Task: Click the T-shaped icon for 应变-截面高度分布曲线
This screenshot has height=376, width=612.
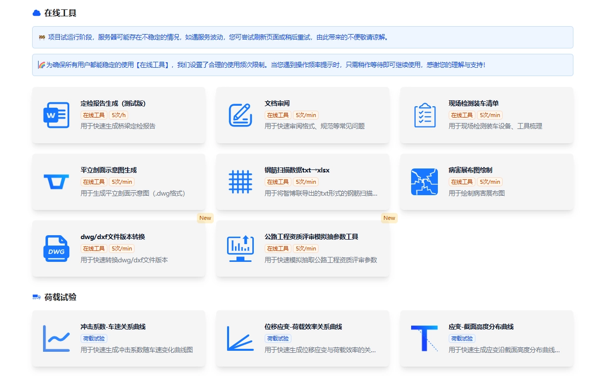Action: pos(424,339)
